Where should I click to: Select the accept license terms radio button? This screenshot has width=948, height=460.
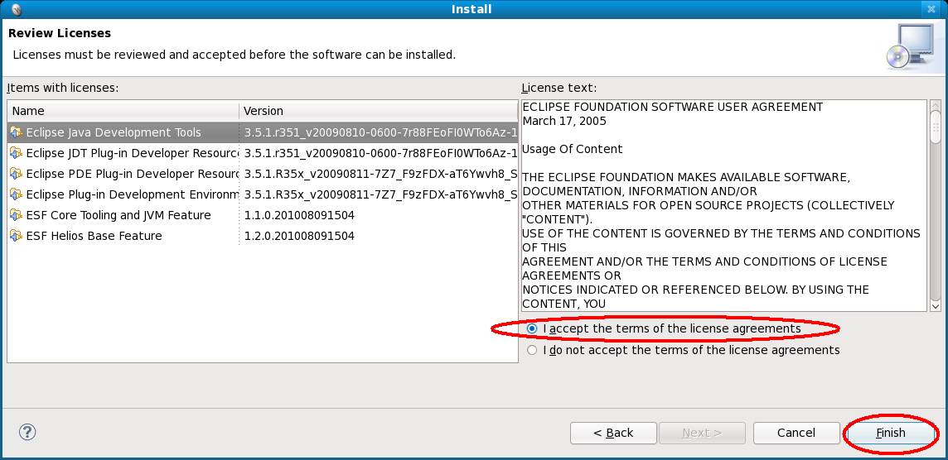click(531, 329)
